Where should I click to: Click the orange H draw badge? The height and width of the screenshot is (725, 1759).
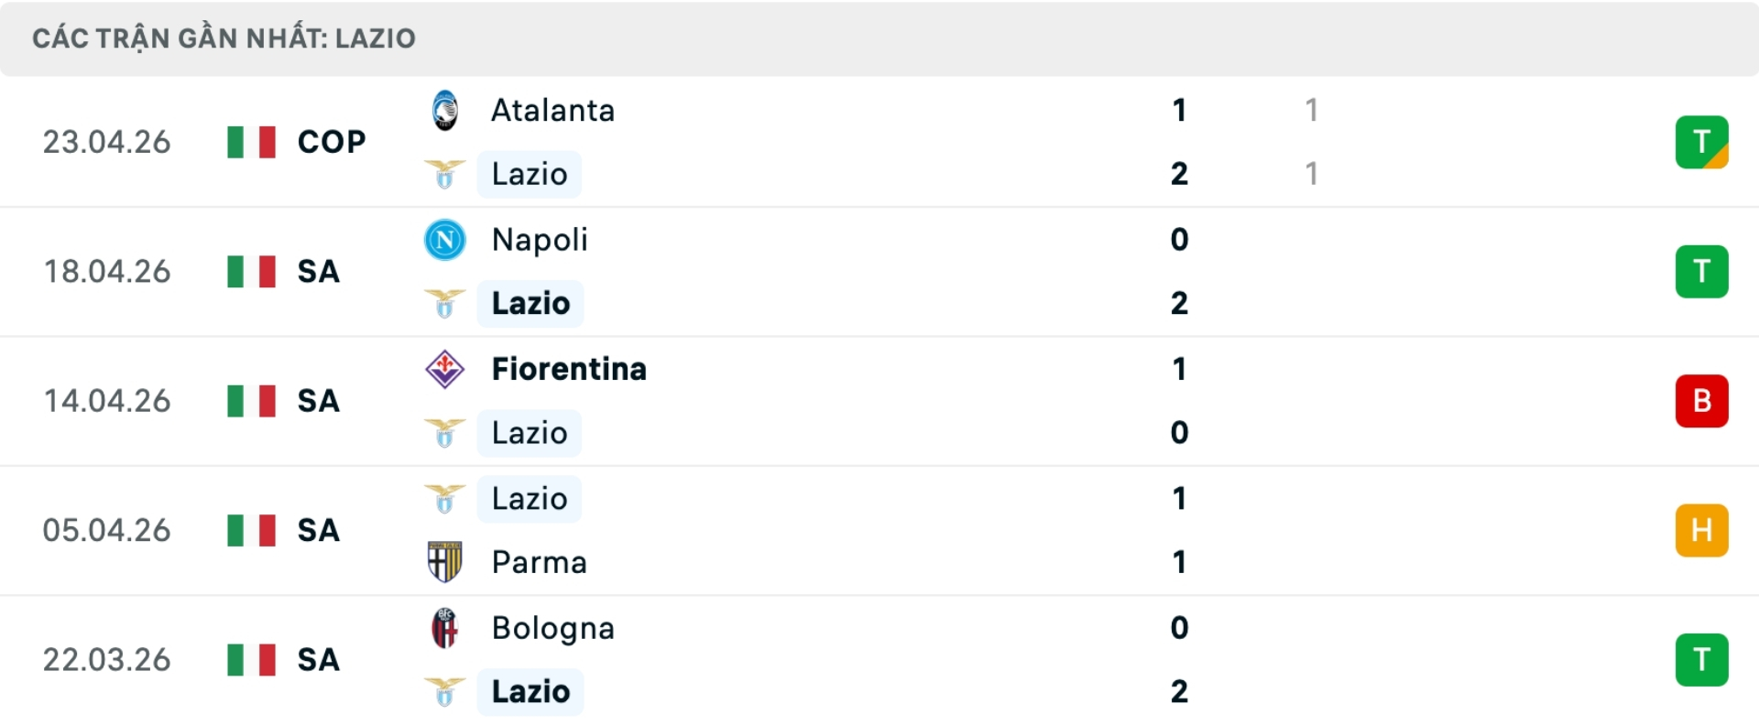[1701, 530]
